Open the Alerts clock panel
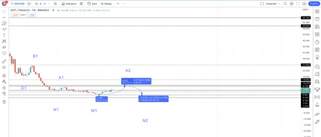 tap(317, 19)
